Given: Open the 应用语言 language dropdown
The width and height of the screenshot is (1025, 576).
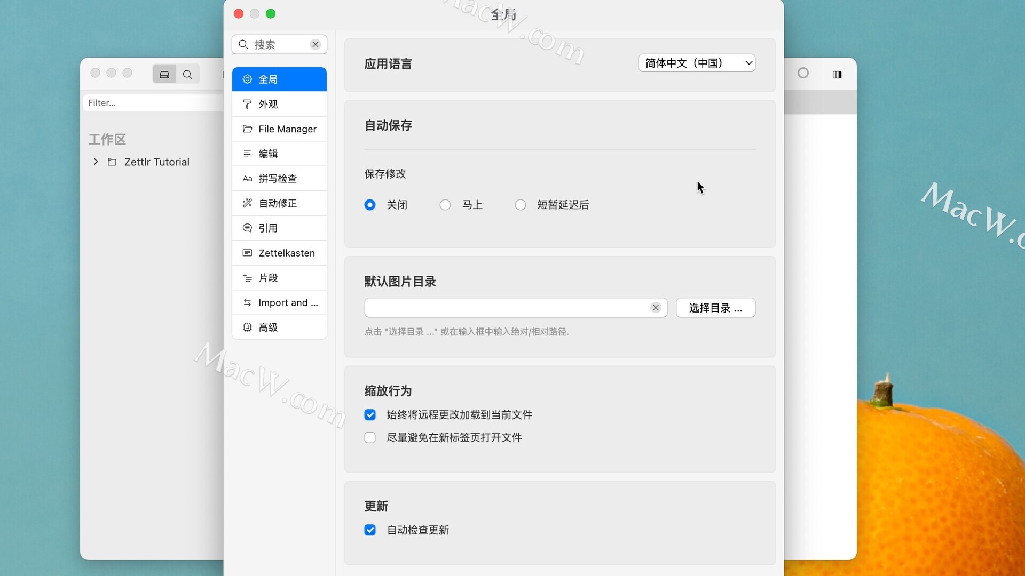Looking at the screenshot, I should click(697, 63).
